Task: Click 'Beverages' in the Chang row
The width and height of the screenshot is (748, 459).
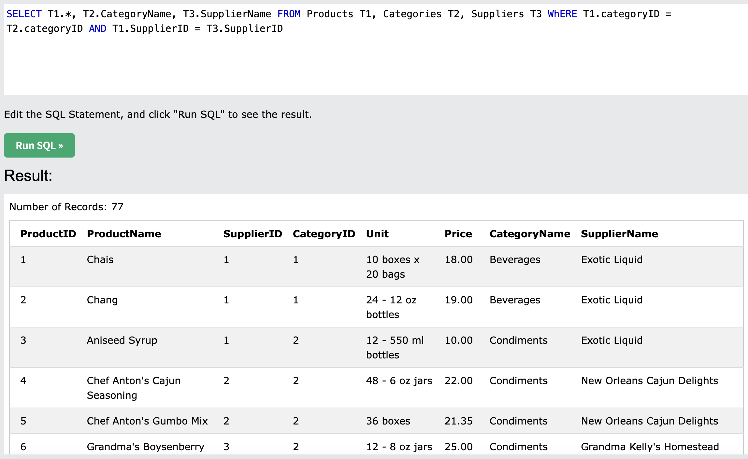Action: pos(515,300)
